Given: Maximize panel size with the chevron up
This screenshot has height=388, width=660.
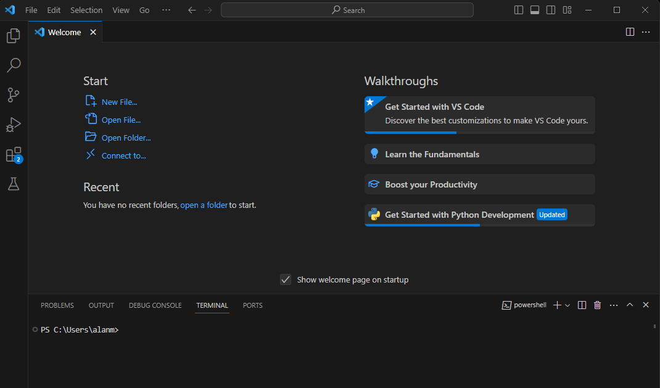Looking at the screenshot, I should [x=630, y=305].
